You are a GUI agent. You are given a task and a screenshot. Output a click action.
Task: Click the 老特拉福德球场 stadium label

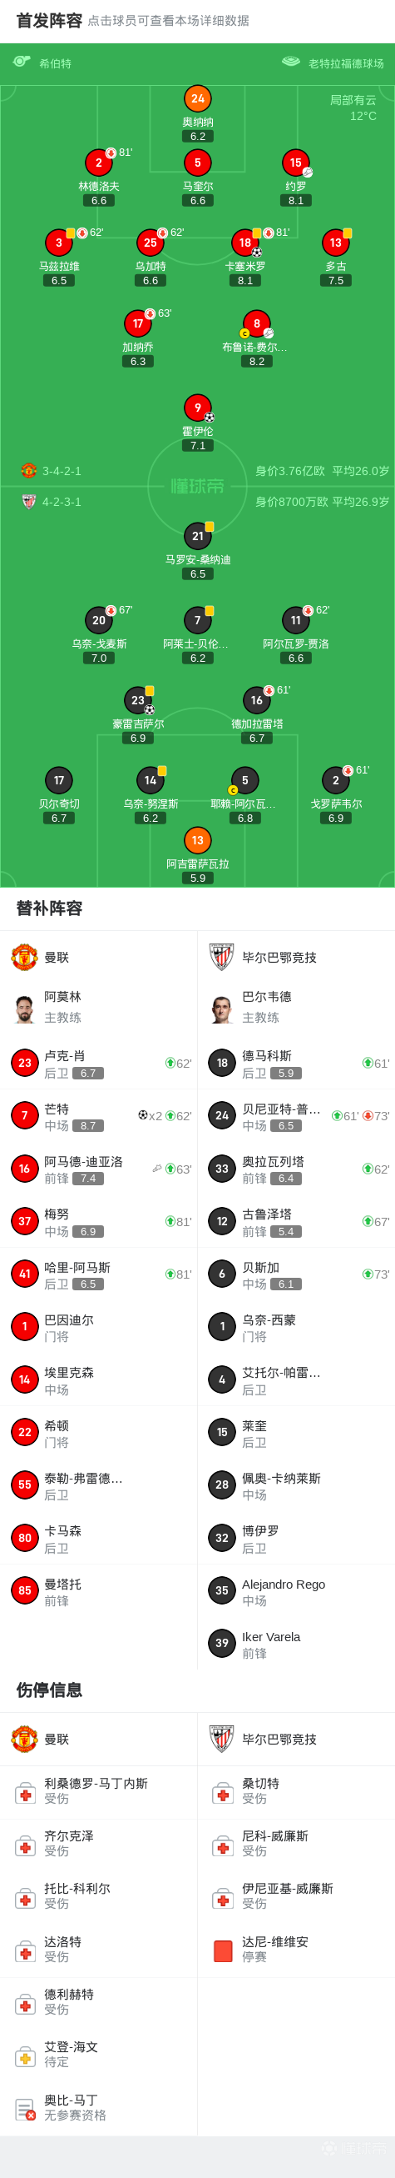[x=346, y=63]
